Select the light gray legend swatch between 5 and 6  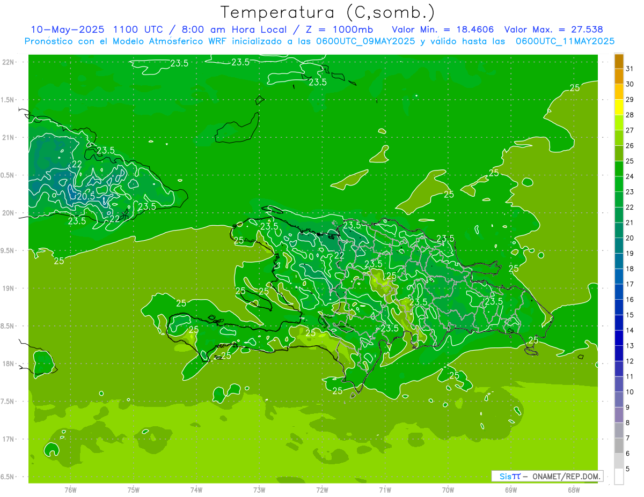click(x=619, y=461)
